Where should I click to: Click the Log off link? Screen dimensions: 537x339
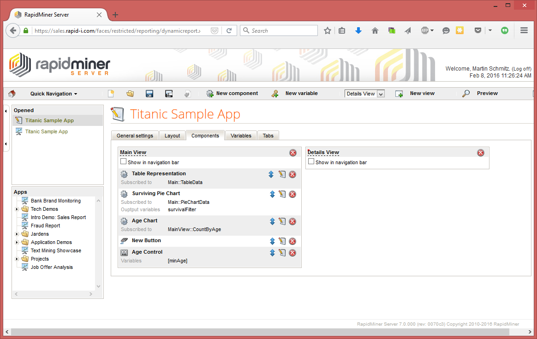pyautogui.click(x=521, y=69)
